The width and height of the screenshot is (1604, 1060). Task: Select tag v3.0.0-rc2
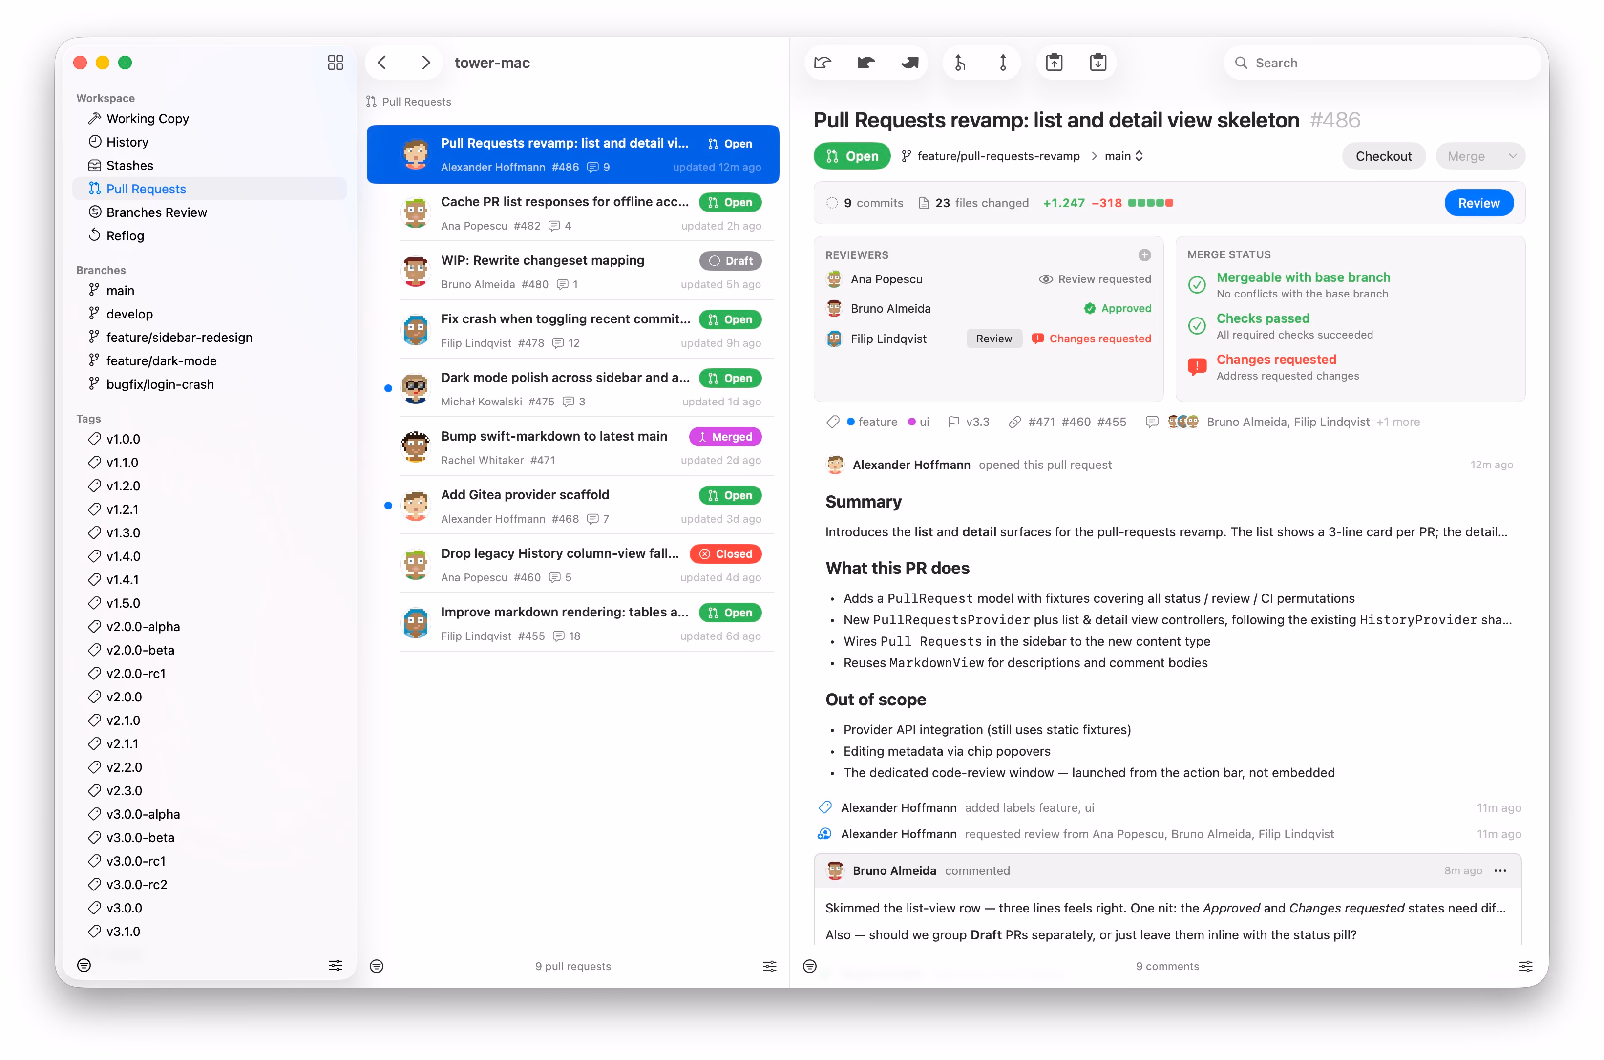pos(210,884)
